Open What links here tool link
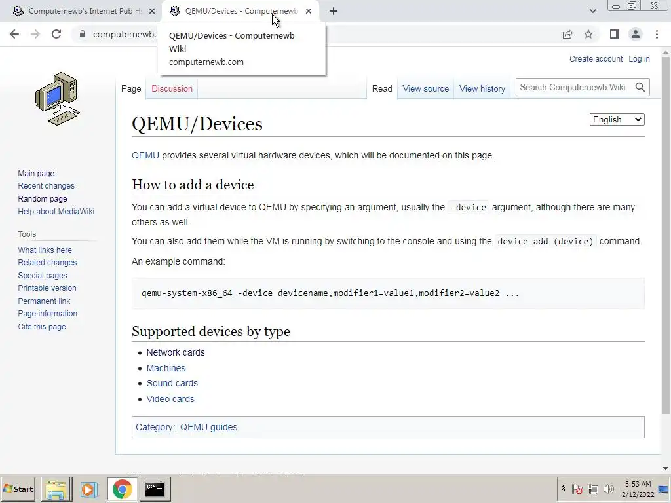 click(45, 250)
